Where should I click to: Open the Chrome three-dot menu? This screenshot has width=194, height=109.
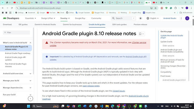(x=191, y=8)
